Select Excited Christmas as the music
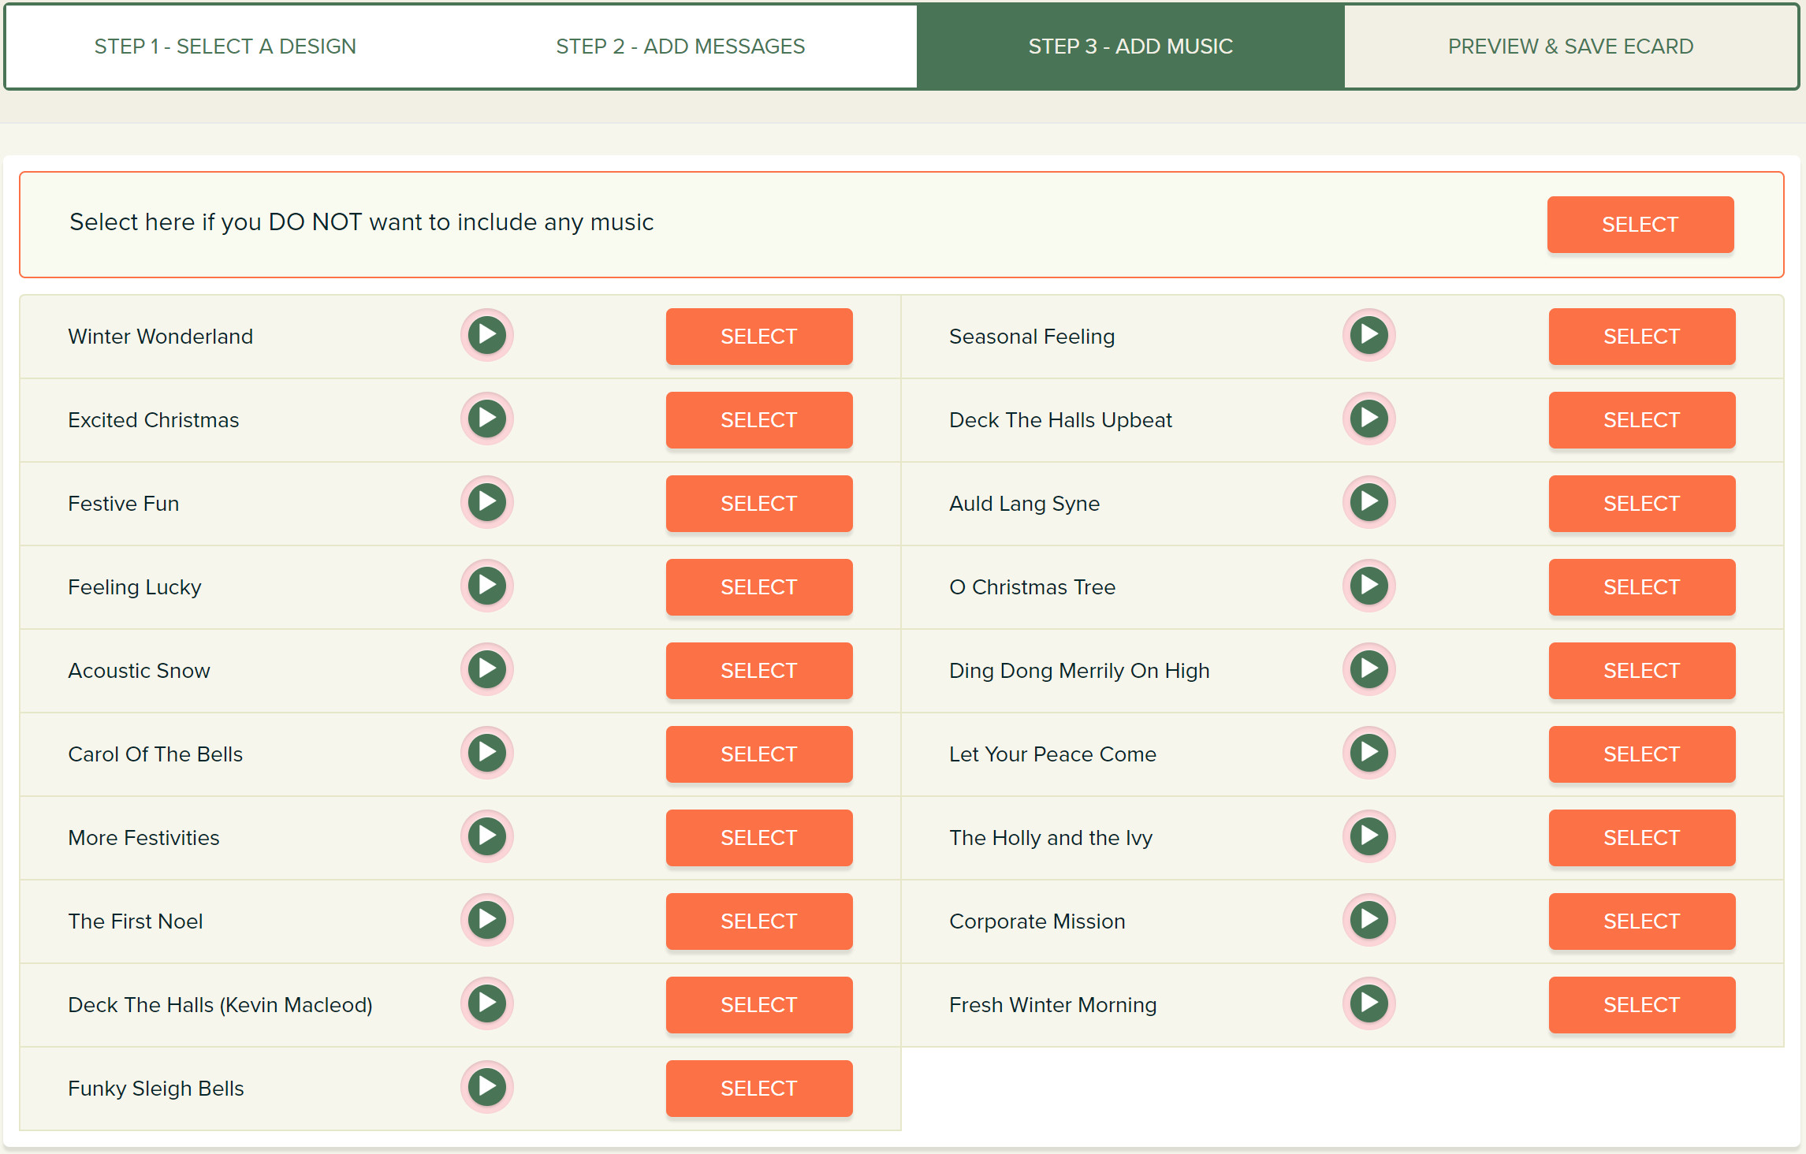This screenshot has height=1154, width=1806. coord(758,420)
